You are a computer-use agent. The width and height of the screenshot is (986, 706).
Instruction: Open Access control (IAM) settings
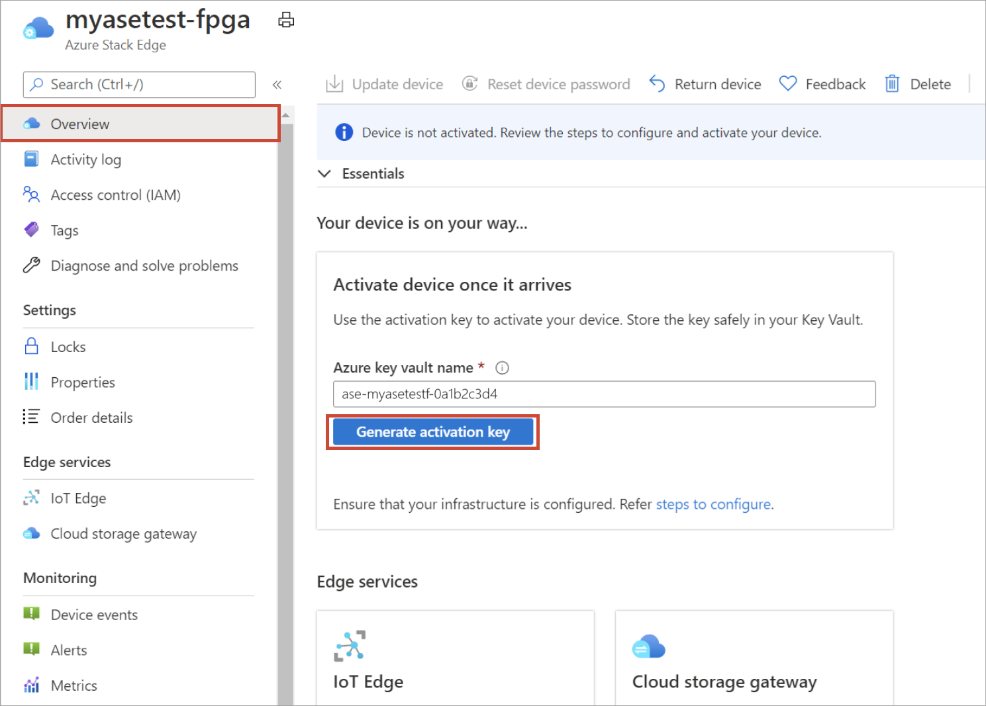(115, 195)
